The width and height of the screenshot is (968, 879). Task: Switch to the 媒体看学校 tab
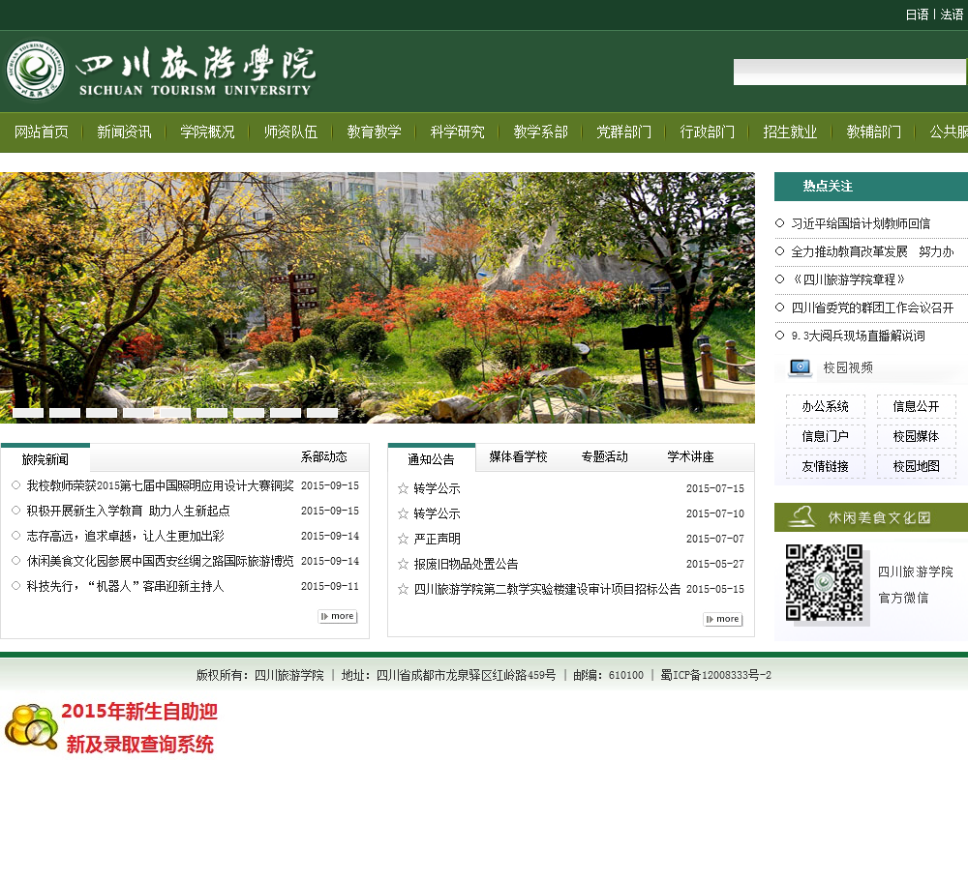click(x=518, y=457)
